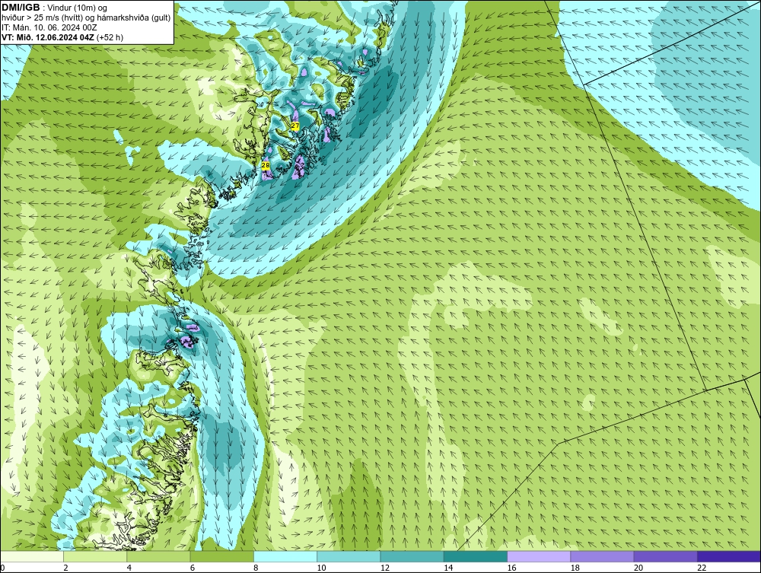Viewport: 761px width, 573px height.
Task: Select the 14–16 m/s dark teal swatch
Action: (476, 556)
